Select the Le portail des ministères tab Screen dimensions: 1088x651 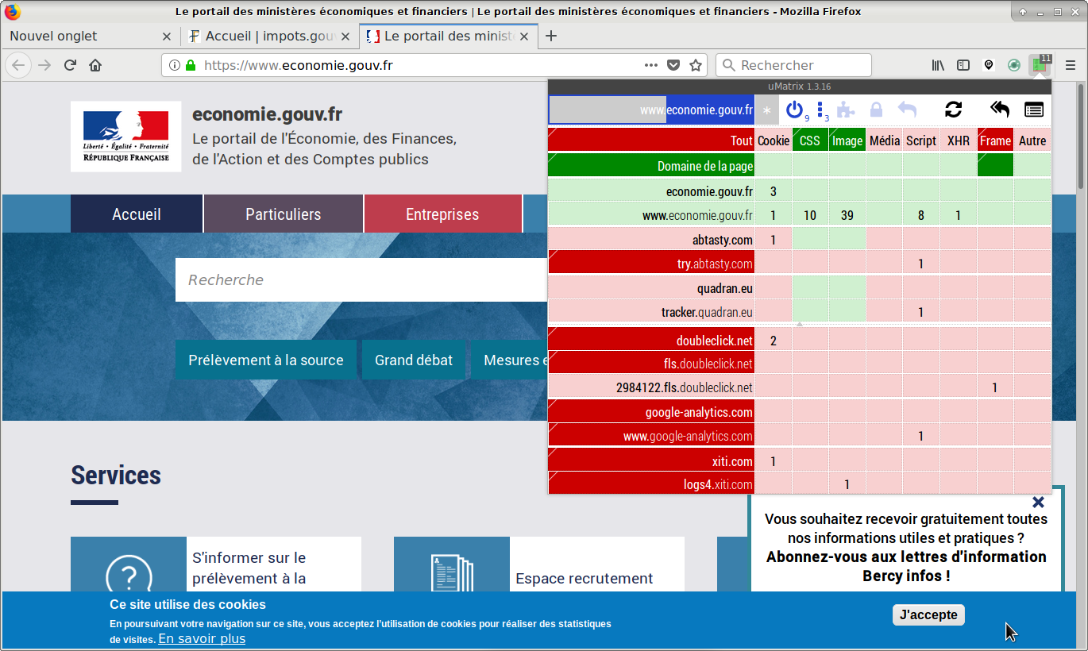click(449, 36)
